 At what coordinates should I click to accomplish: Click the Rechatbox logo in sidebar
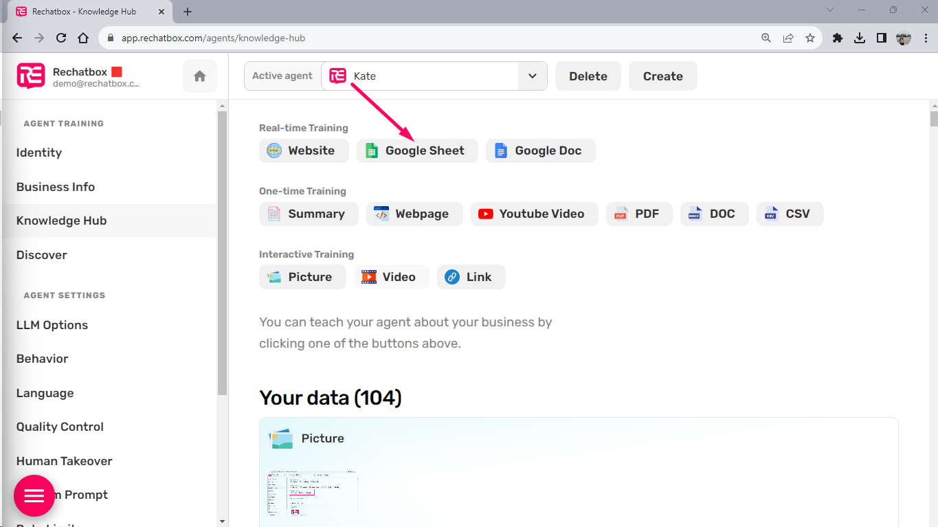coord(31,76)
